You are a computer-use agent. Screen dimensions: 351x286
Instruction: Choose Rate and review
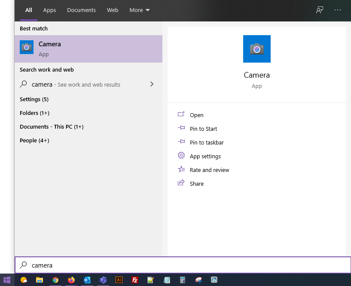(209, 170)
